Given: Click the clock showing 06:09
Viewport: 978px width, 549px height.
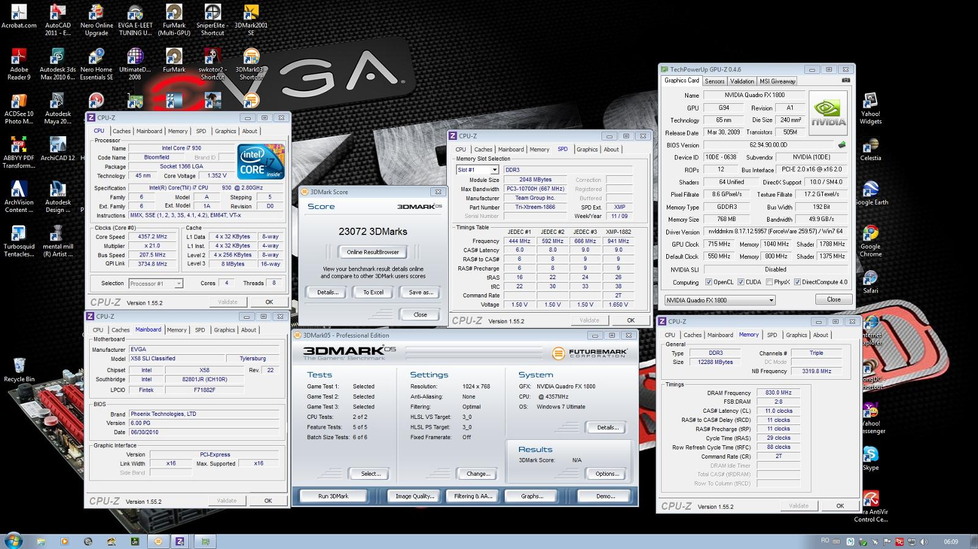Looking at the screenshot, I should (x=950, y=542).
